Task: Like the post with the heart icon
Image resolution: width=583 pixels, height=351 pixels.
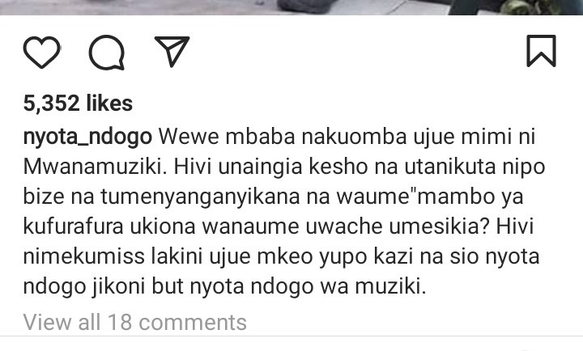Action: pos(41,52)
